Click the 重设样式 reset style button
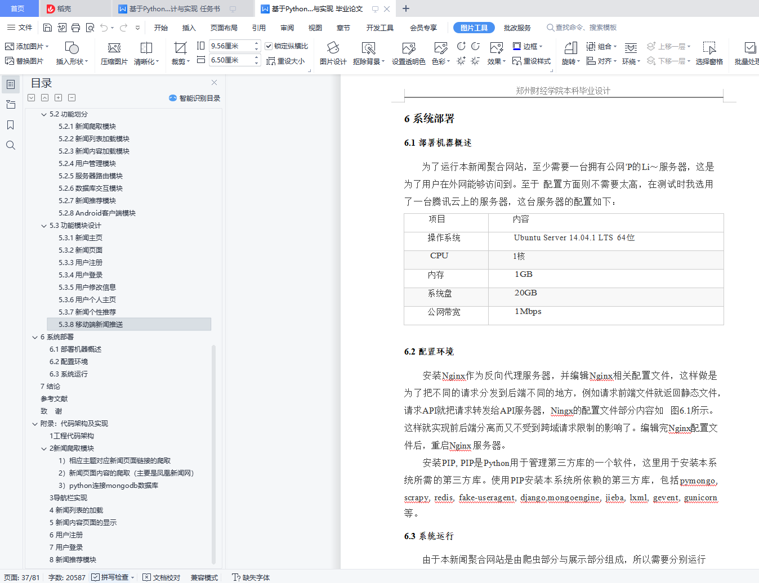Image resolution: width=759 pixels, height=583 pixels. [532, 61]
